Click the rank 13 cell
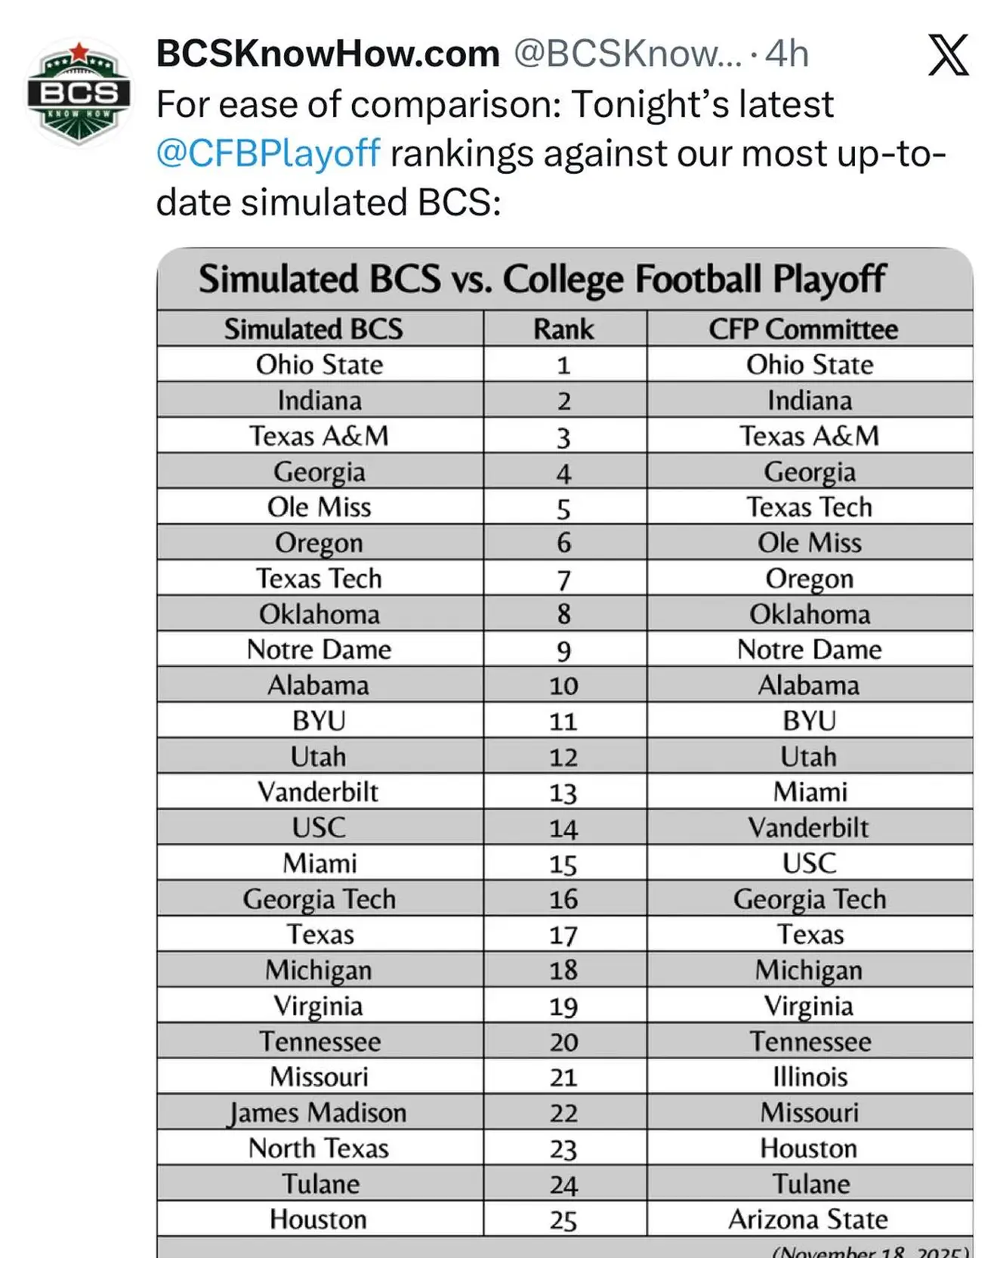This screenshot has height=1267, width=997. [x=563, y=793]
